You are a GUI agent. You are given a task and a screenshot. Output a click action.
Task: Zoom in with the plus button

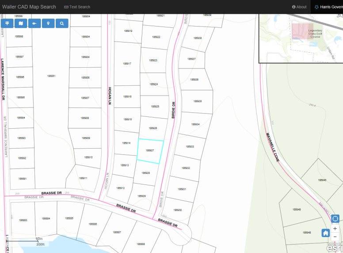tap(335, 229)
